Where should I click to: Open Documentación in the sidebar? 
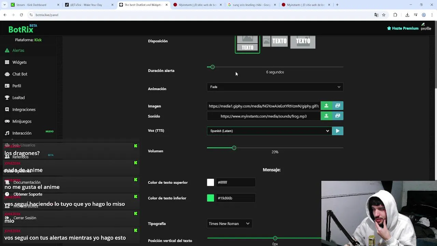point(27,182)
